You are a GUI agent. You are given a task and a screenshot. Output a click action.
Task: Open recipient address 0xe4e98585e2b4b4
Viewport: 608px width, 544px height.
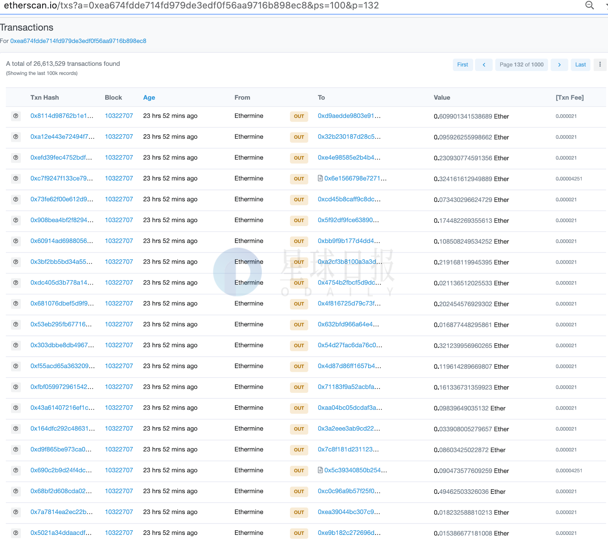pyautogui.click(x=349, y=158)
